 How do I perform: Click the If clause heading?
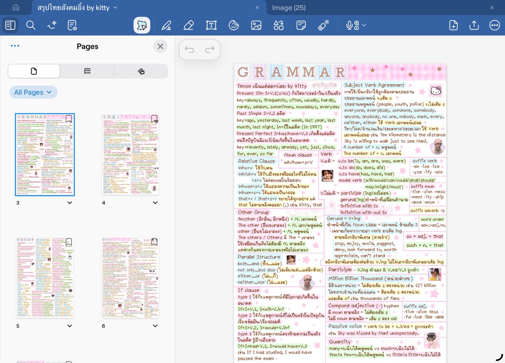[x=248, y=290]
